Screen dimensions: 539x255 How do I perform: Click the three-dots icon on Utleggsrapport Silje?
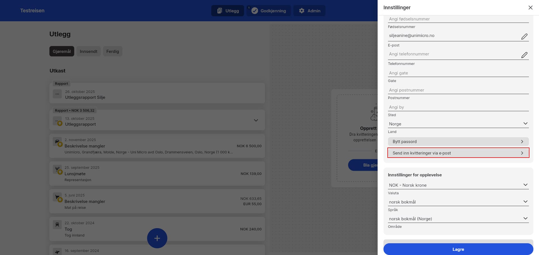[57, 94]
